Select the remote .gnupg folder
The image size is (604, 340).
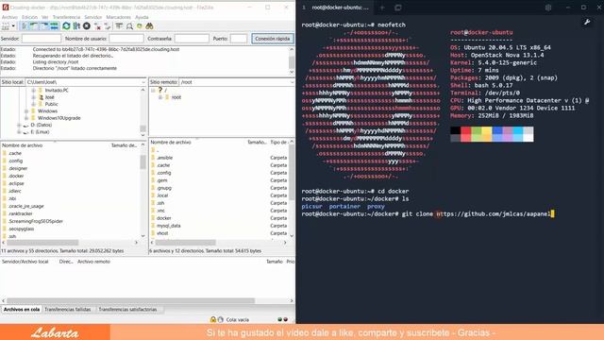pyautogui.click(x=163, y=188)
